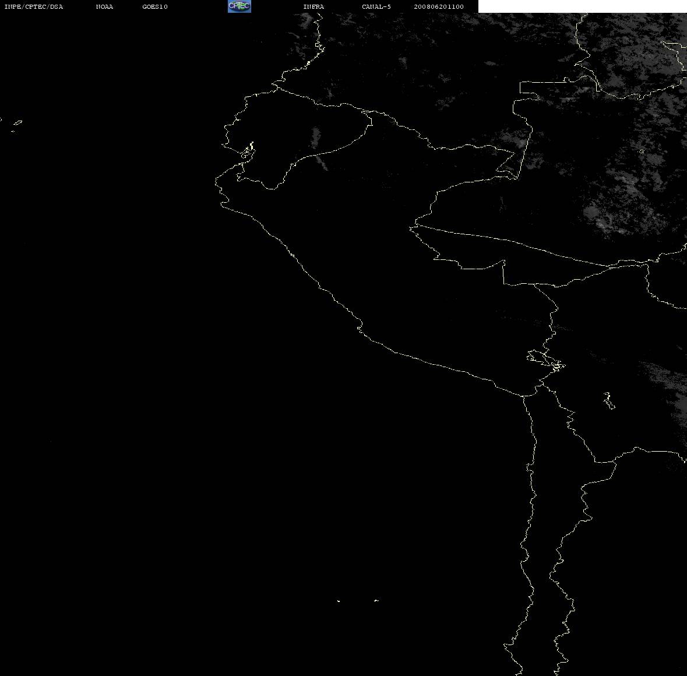Click the GOES10 satellite label
Screen dimensions: 687x676
coord(155,6)
